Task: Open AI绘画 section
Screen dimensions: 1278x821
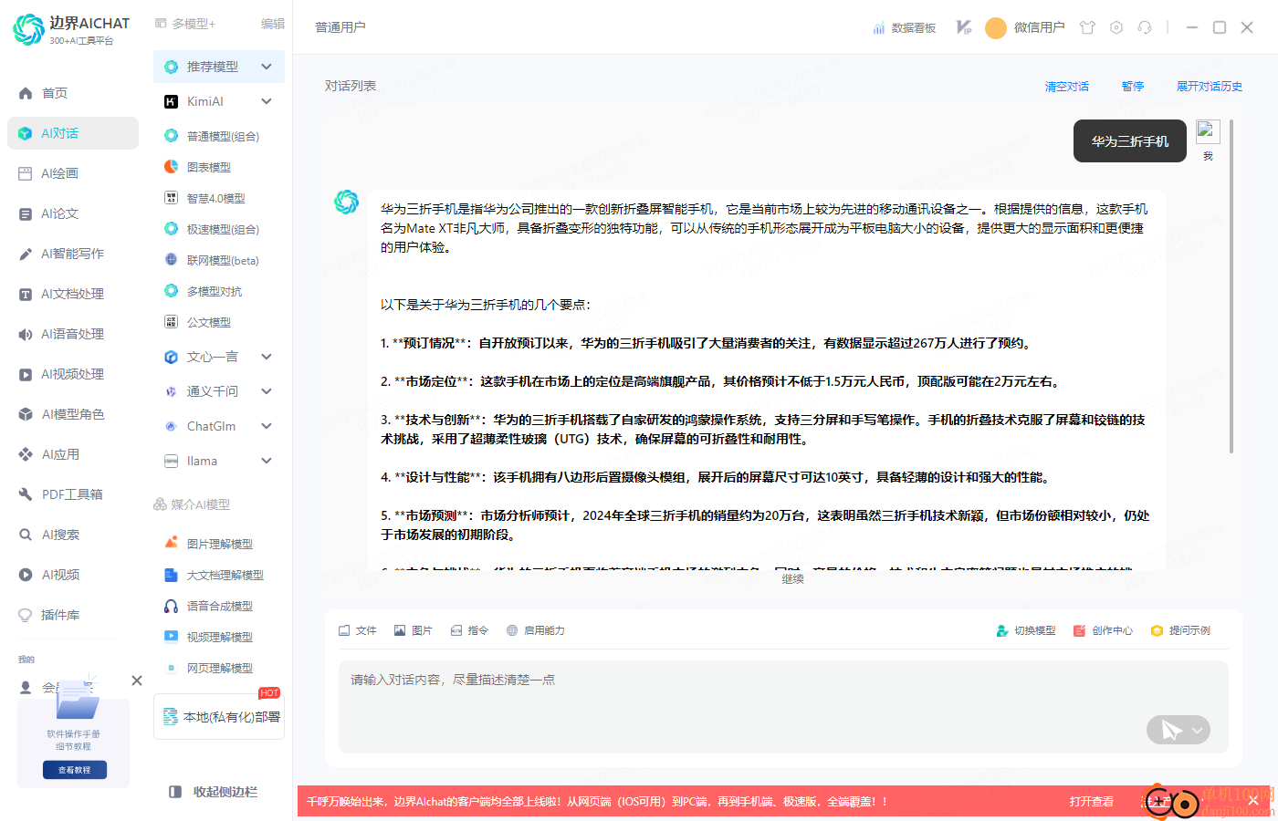Action: pos(59,173)
